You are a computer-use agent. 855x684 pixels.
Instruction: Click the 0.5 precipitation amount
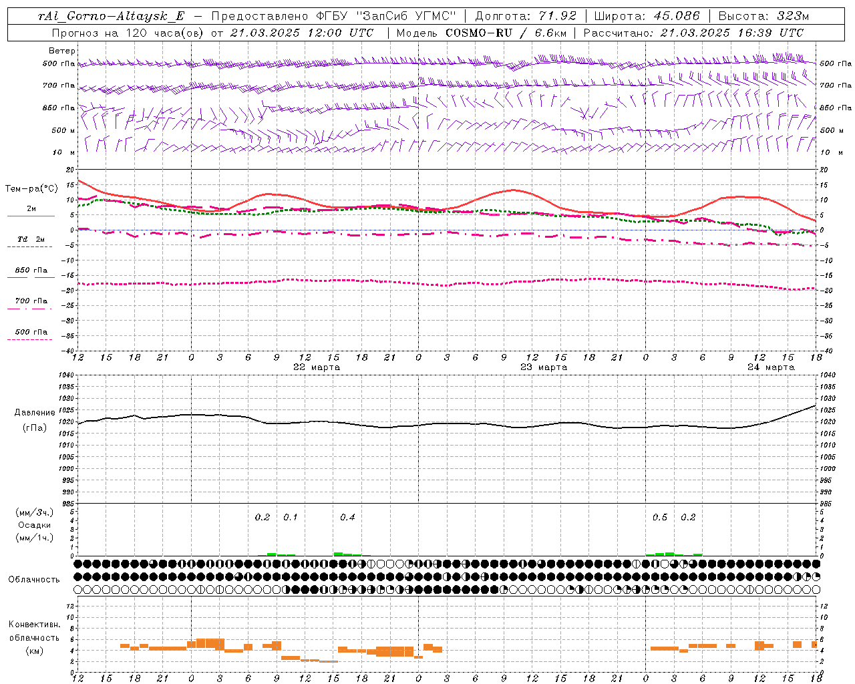click(x=660, y=518)
